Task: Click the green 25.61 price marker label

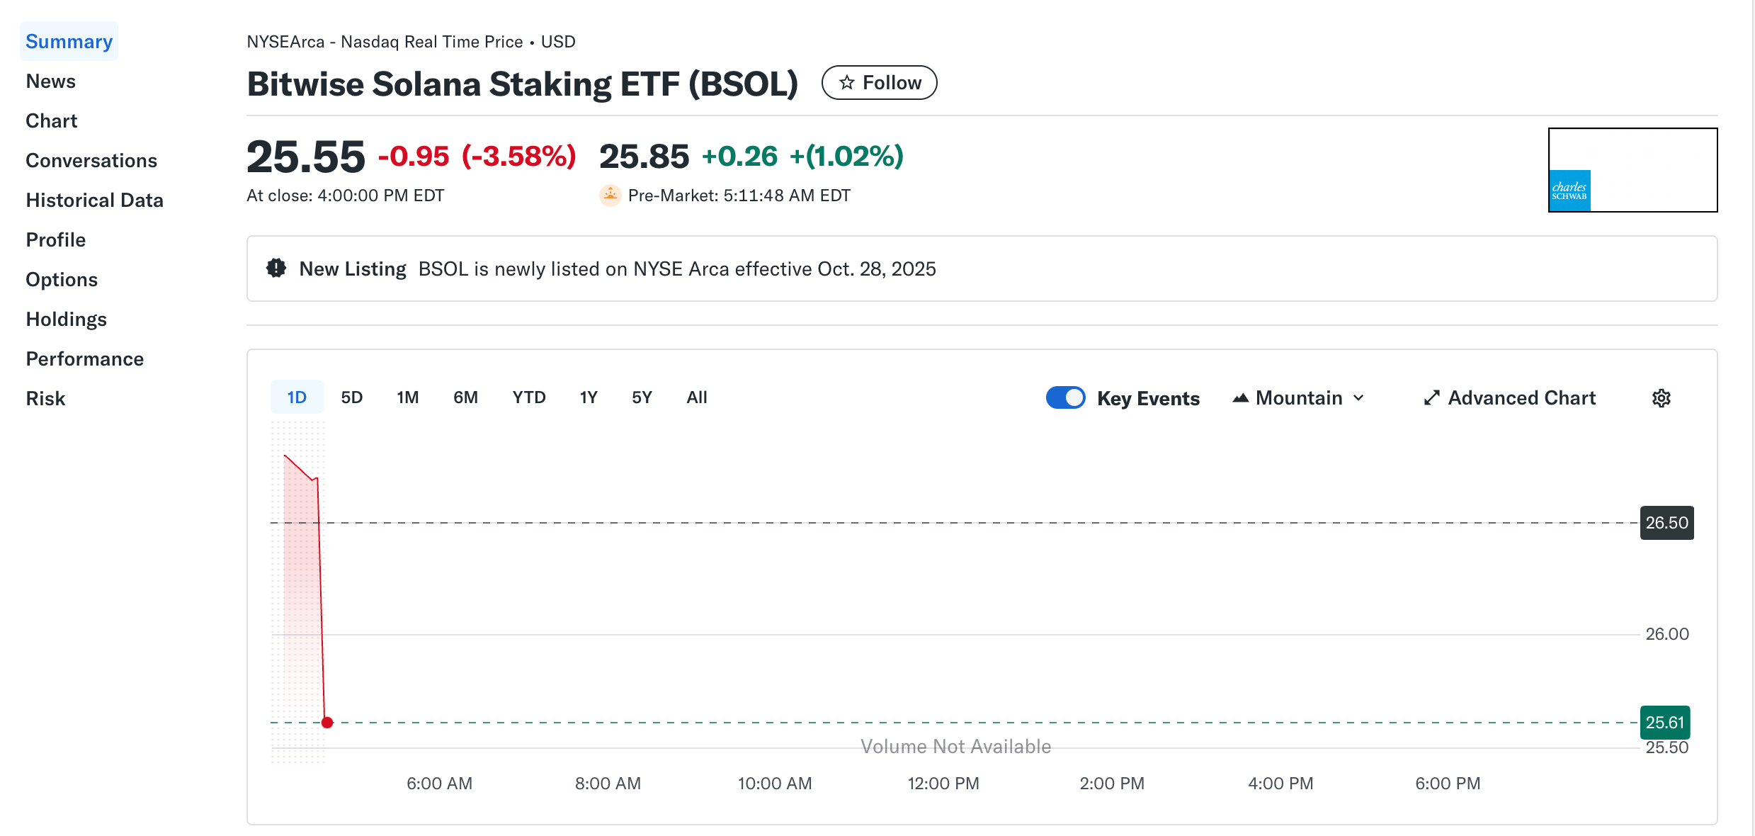Action: pyautogui.click(x=1665, y=722)
